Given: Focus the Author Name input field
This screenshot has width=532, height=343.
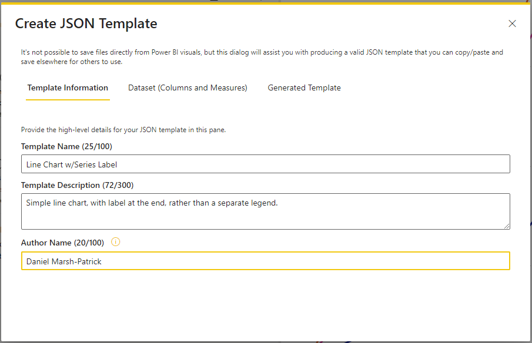Looking at the screenshot, I should point(265,261).
